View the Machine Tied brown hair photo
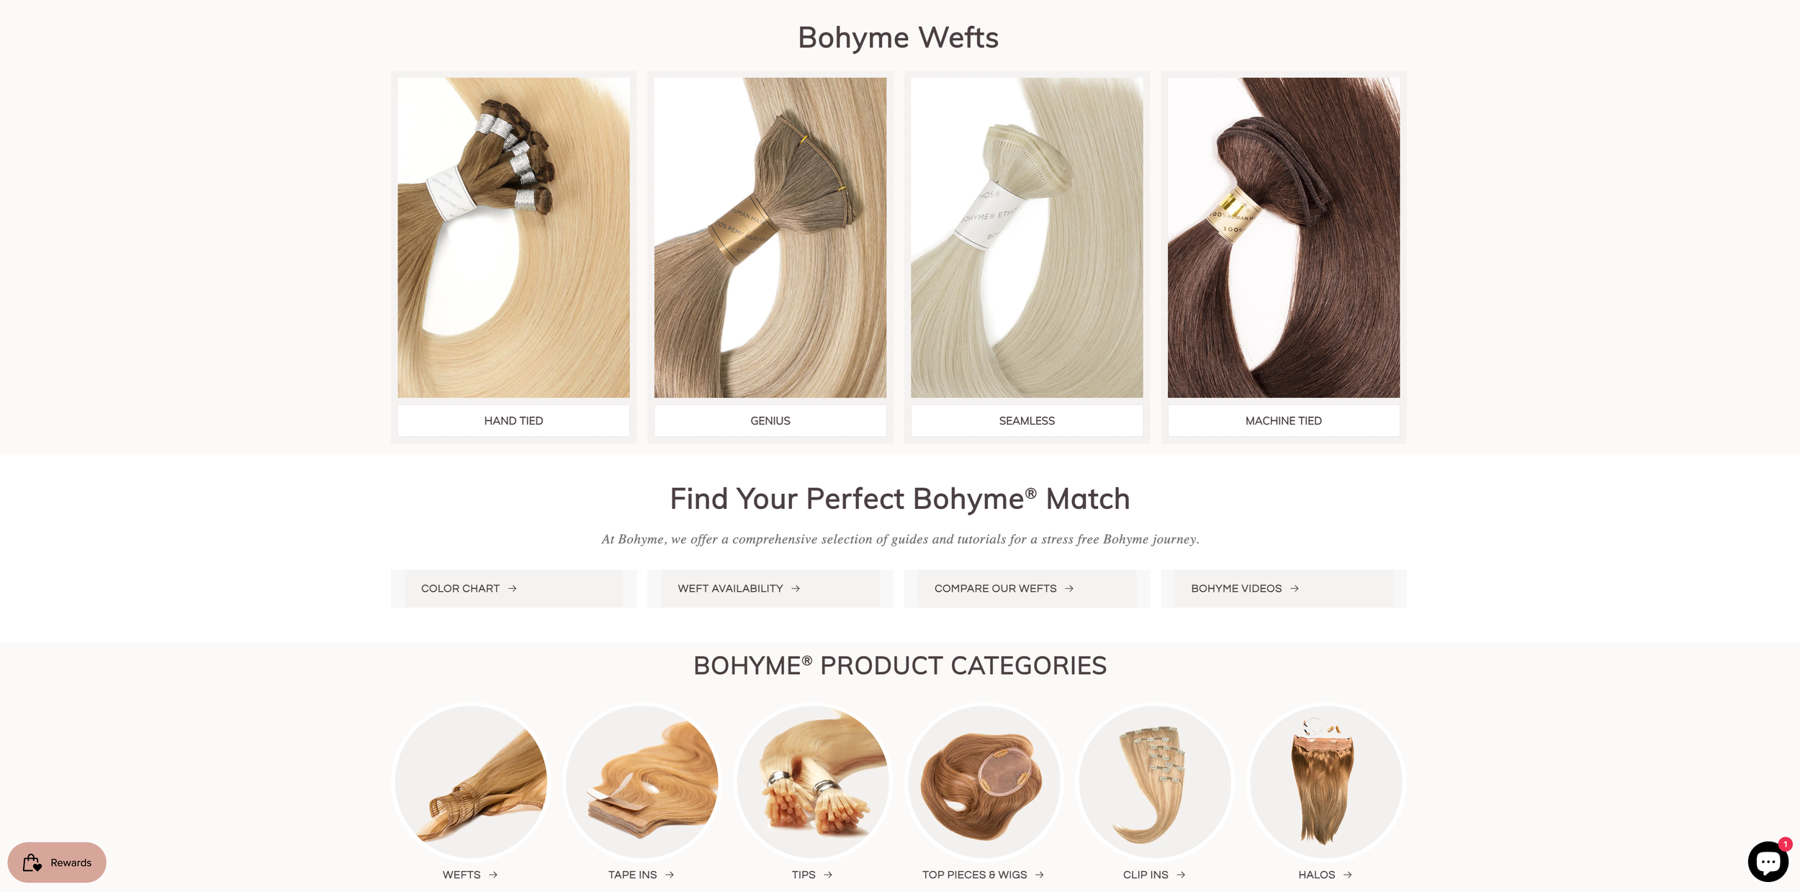Image resolution: width=1800 pixels, height=892 pixels. 1284,238
